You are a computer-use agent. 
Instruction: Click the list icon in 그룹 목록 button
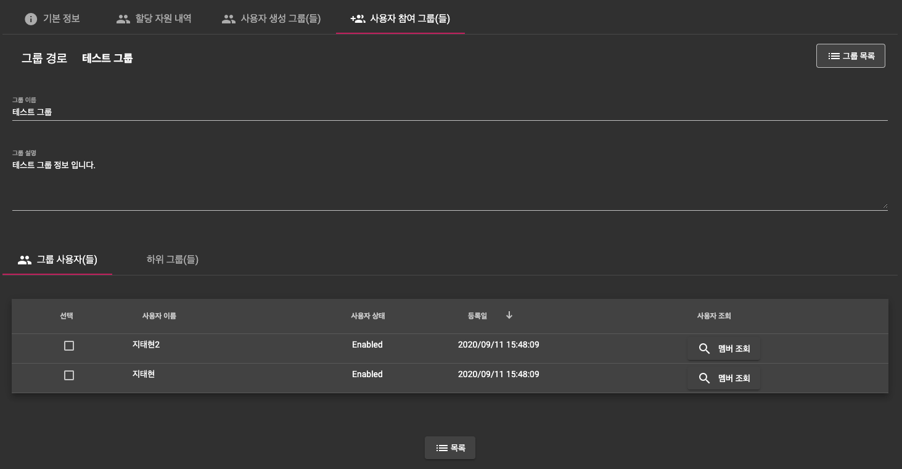pyautogui.click(x=834, y=56)
